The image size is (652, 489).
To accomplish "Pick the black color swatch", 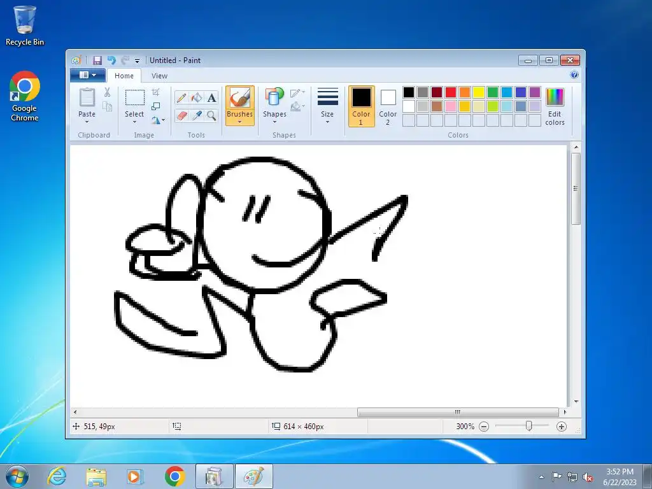I will point(409,92).
